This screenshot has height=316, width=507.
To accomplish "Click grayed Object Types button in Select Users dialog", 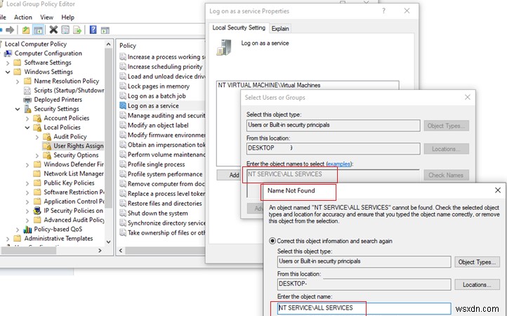I will click(x=446, y=126).
